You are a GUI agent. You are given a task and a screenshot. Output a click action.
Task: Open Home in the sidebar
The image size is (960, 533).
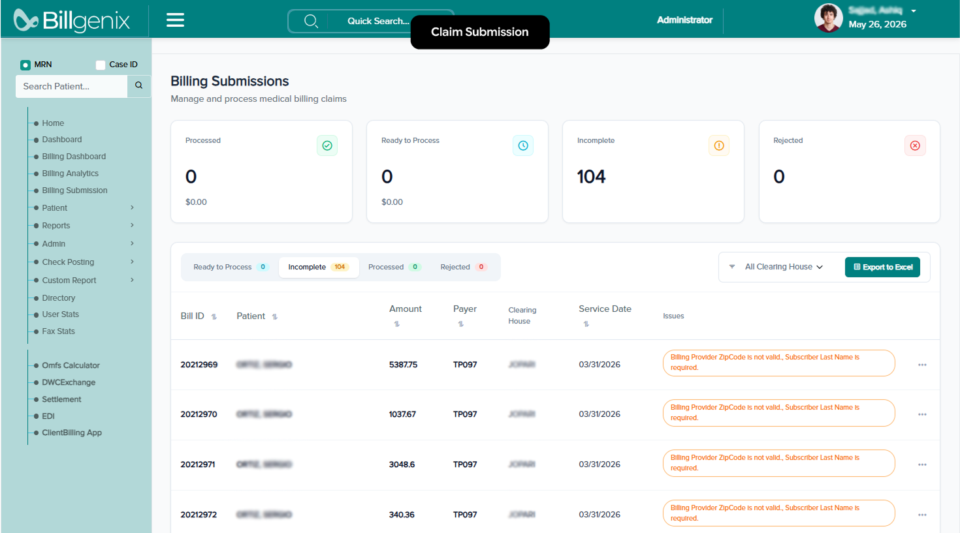pos(53,123)
